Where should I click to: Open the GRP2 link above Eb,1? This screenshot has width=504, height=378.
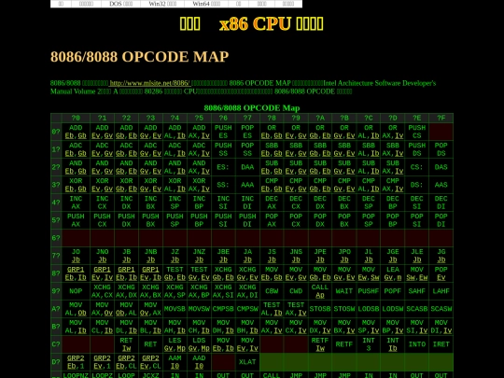[x=76, y=358]
